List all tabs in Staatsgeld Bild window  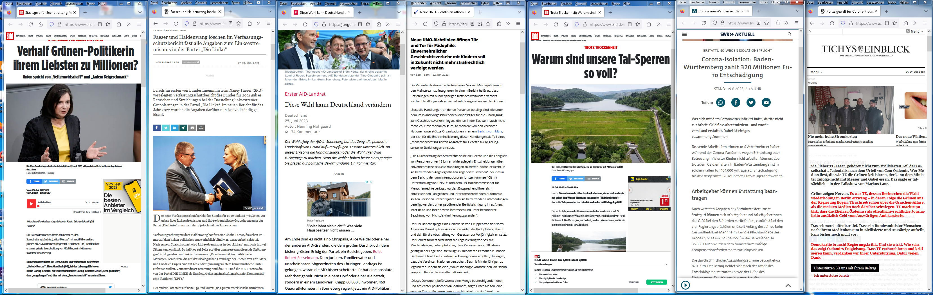tap(140, 12)
